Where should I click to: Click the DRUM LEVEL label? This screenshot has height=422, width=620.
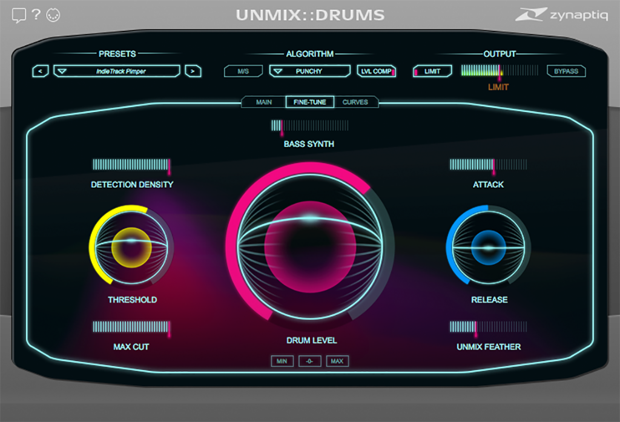312,340
